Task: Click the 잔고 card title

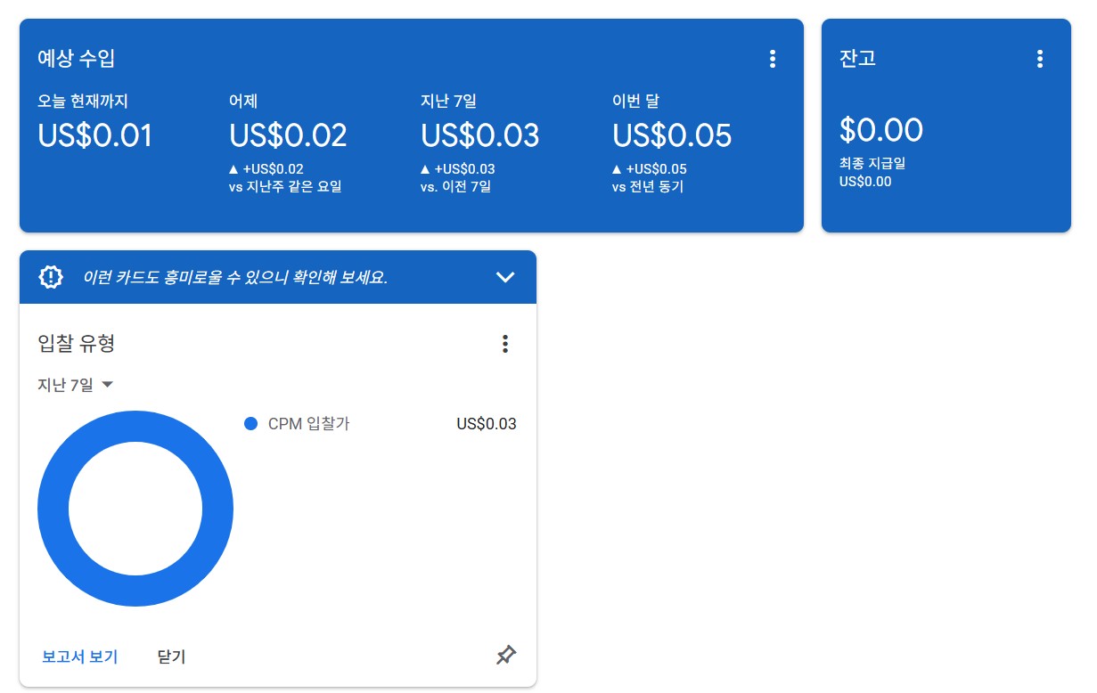Action: click(x=858, y=59)
